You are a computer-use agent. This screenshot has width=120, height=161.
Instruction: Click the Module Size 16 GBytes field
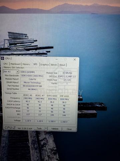[67, 73]
